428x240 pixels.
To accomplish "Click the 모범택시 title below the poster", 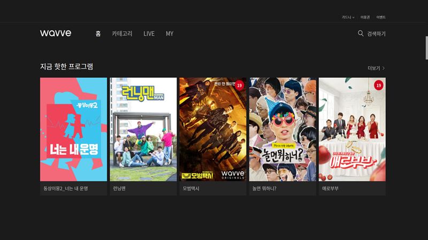I will click(x=190, y=189).
